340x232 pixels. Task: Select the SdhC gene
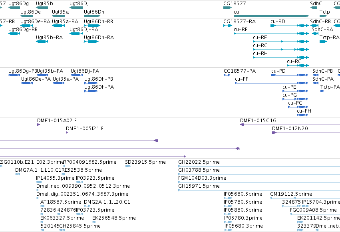[314, 8]
